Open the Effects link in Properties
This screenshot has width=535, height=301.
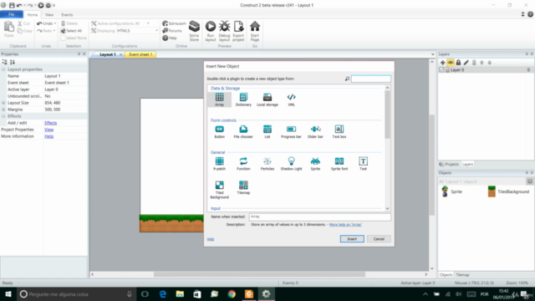[50, 123]
